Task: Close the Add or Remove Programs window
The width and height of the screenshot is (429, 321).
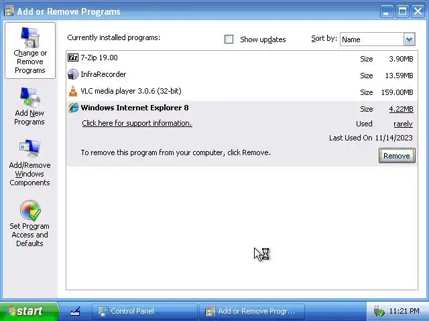Action: [418, 11]
